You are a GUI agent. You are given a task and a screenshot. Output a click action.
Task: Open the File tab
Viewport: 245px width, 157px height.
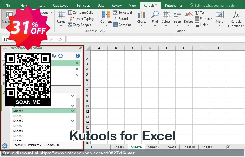[x=8, y=6]
